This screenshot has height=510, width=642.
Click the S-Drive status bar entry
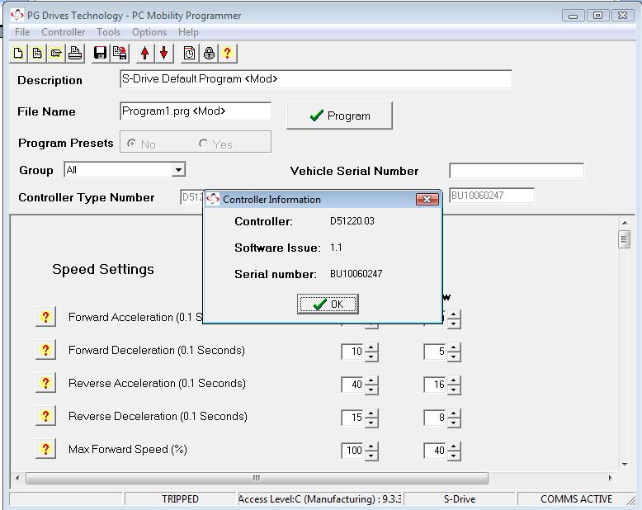(460, 499)
